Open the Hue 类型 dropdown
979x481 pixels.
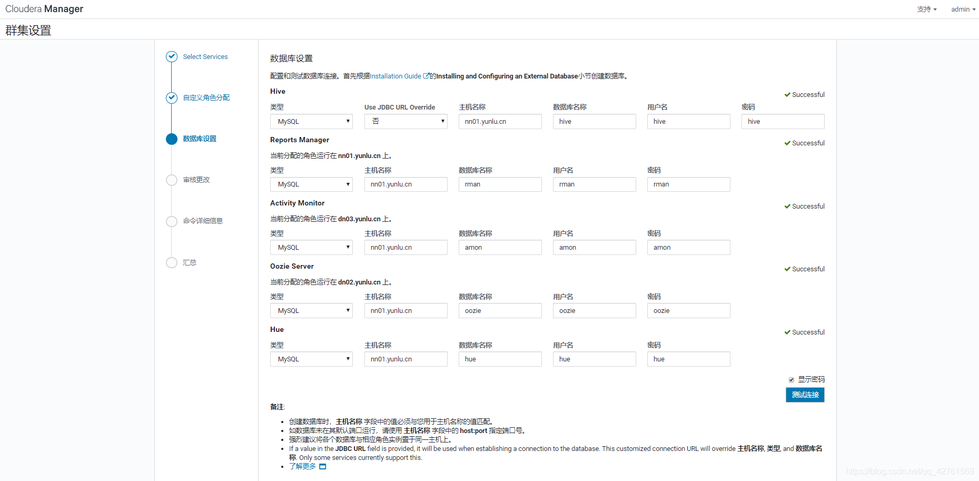(311, 359)
